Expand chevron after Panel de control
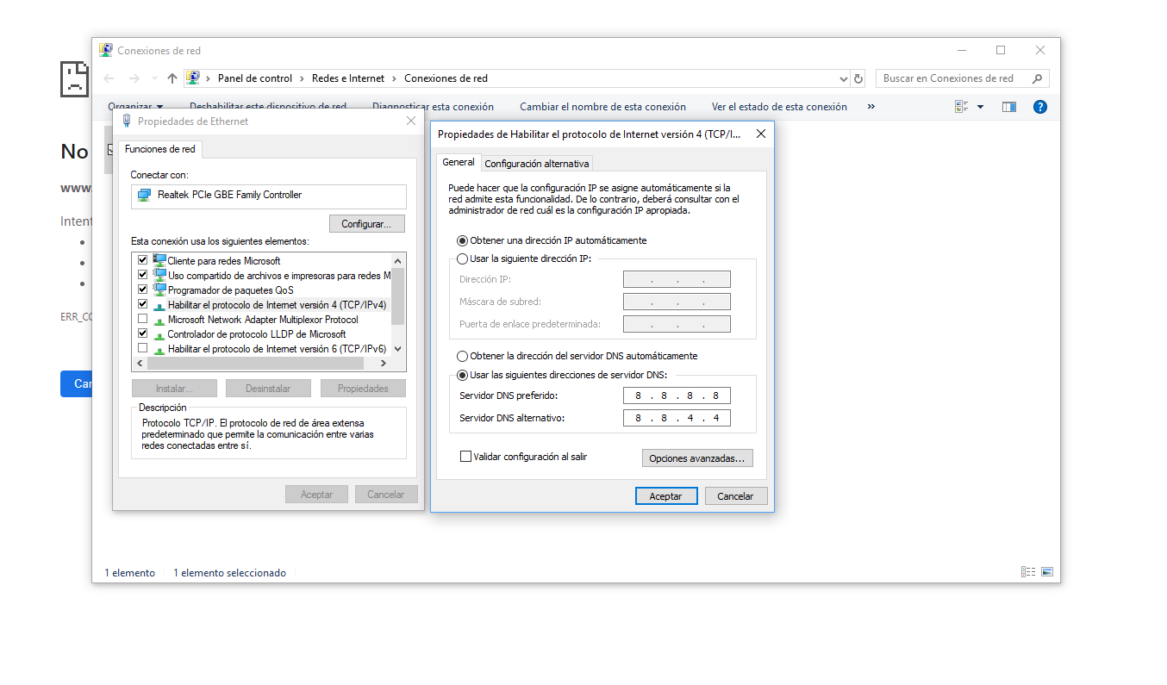The image size is (1167, 685). tap(303, 78)
